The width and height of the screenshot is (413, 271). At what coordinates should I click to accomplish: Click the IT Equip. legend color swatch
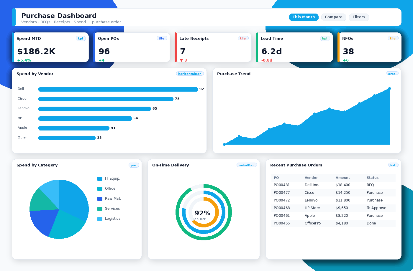100,179
